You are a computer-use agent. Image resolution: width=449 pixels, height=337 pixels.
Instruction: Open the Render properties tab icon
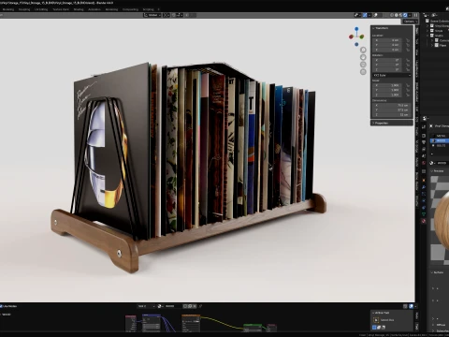pyautogui.click(x=424, y=136)
